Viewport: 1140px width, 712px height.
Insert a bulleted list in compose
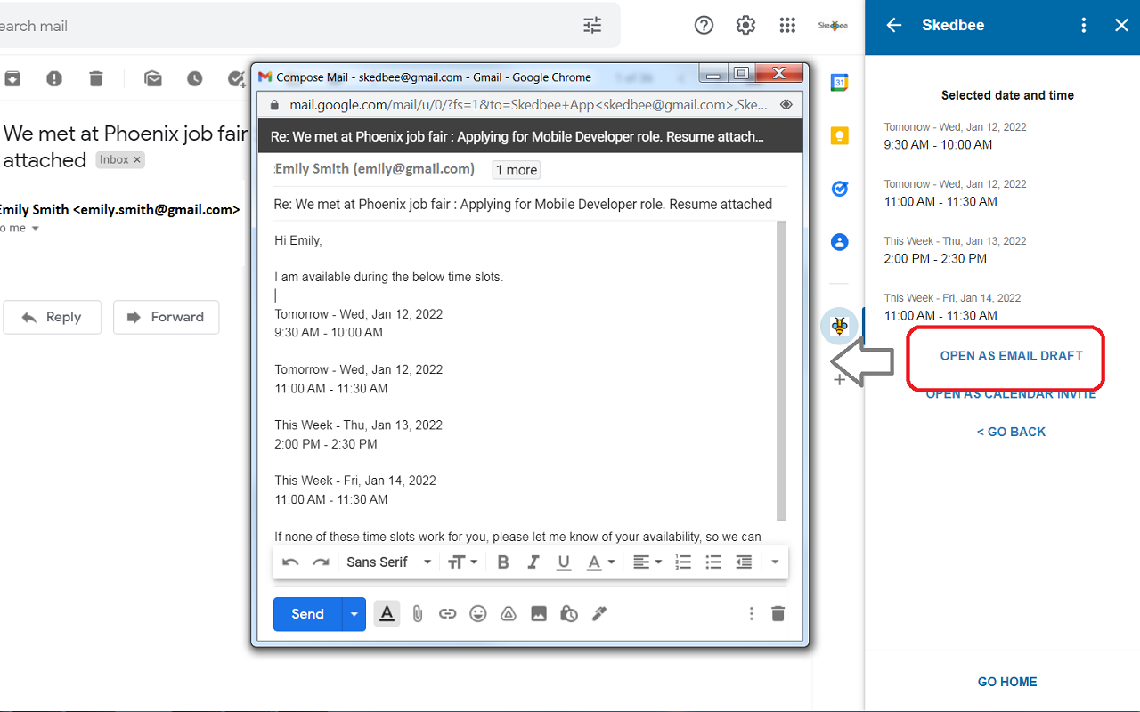click(713, 562)
